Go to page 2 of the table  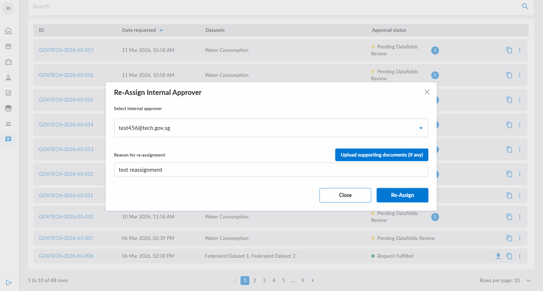tap(255, 280)
